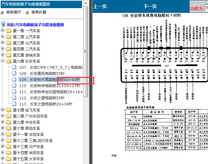Screen dimensions: 208x164
Task: Click the folder icon for 第七章 哈飞车系
Action: [9, 110]
